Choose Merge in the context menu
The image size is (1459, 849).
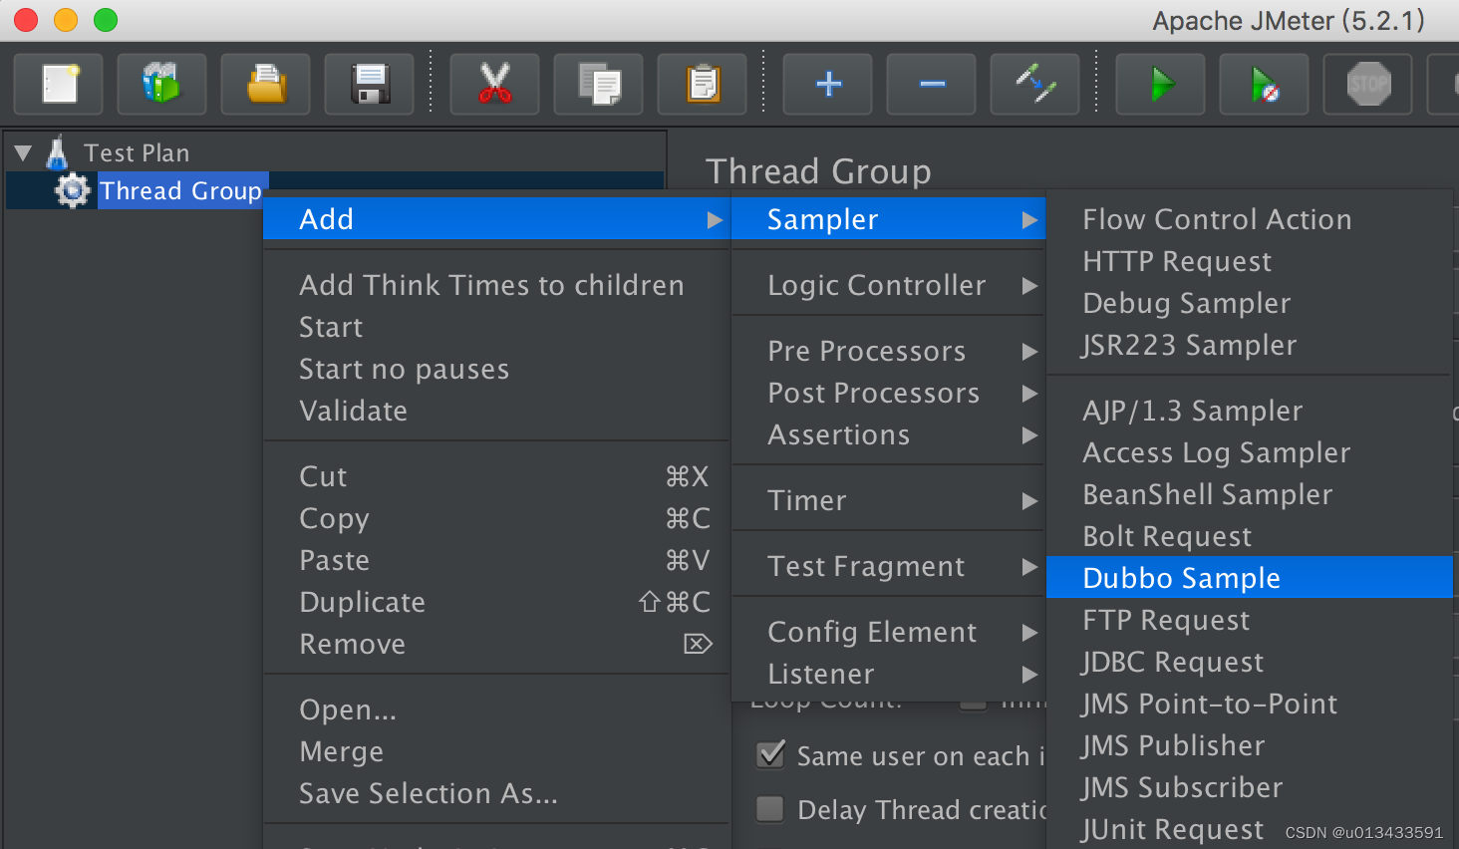tap(496, 751)
